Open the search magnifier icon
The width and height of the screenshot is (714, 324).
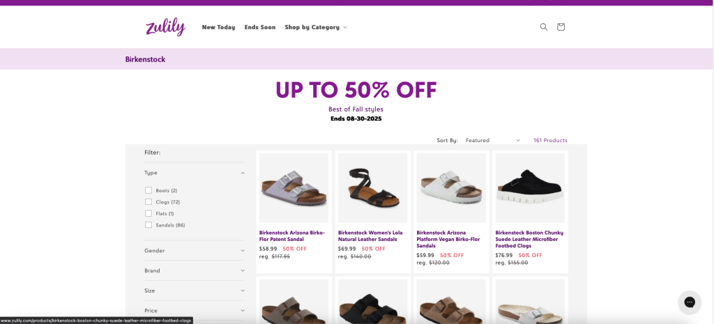click(x=544, y=27)
